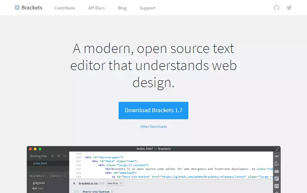The width and height of the screenshot is (307, 193).
Task: Click the Working Files close-all circle icon
Action: (x=52, y=156)
